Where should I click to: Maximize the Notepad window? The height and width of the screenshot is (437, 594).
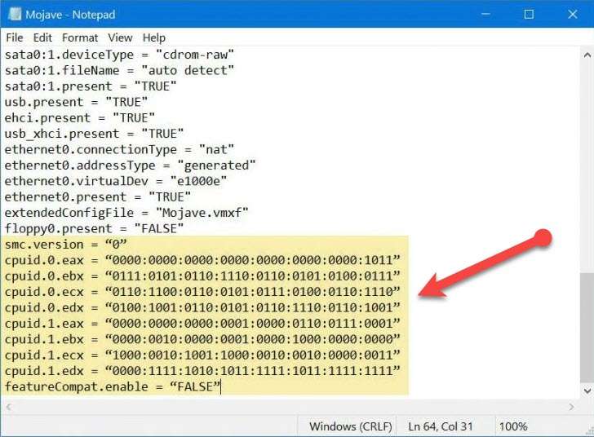click(528, 15)
